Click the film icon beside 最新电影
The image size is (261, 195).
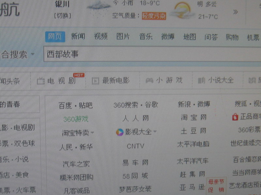95,81
